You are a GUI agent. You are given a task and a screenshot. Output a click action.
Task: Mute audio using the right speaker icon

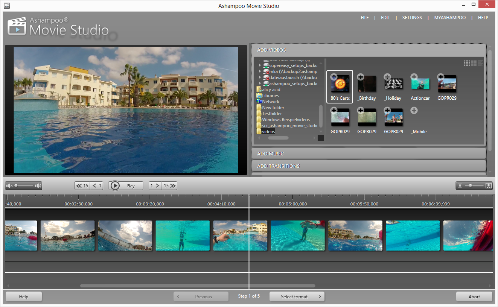point(38,185)
